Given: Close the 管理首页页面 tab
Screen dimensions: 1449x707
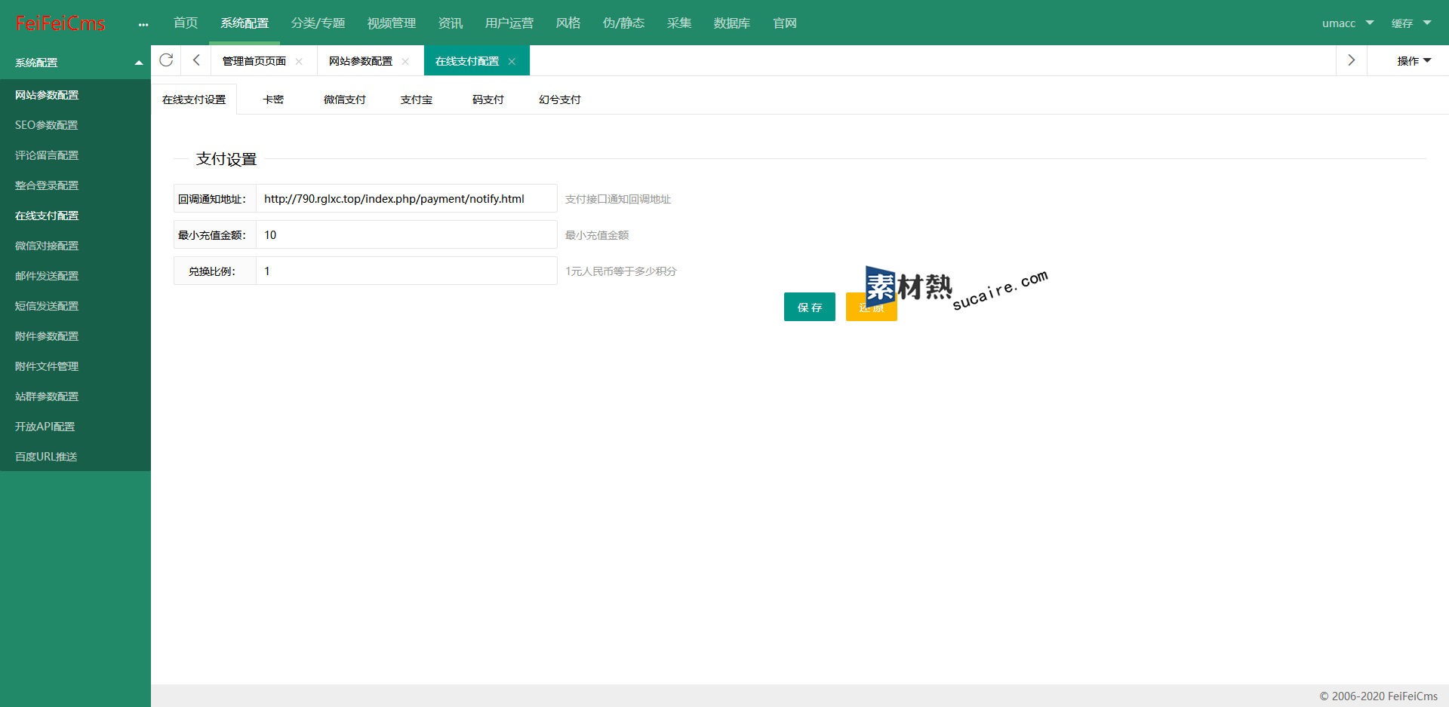Looking at the screenshot, I should coord(299,62).
